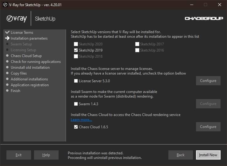Click the Chaos Group logo
Screen dimensions: 227x166
[204, 18]
